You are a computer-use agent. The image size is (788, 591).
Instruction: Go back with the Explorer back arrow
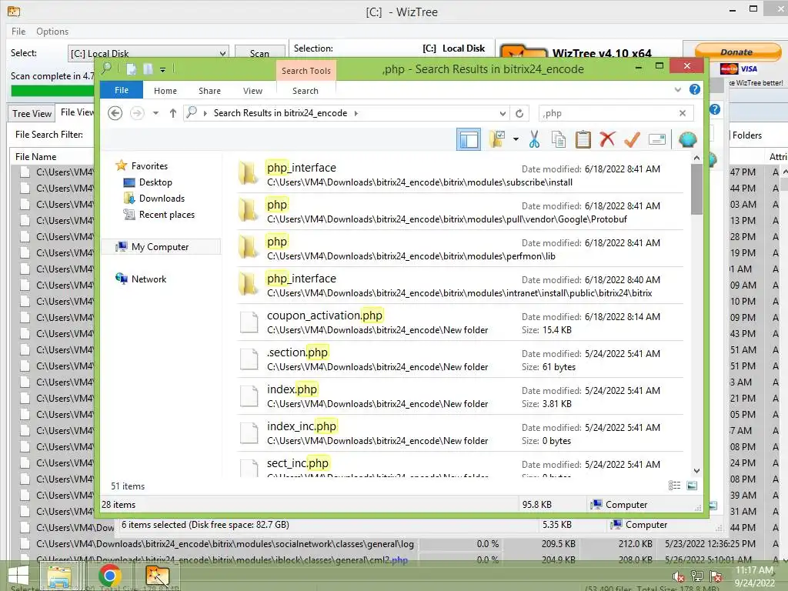(115, 113)
